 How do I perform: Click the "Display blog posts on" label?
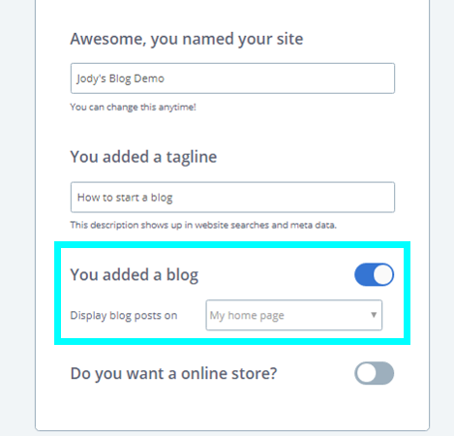[124, 316]
